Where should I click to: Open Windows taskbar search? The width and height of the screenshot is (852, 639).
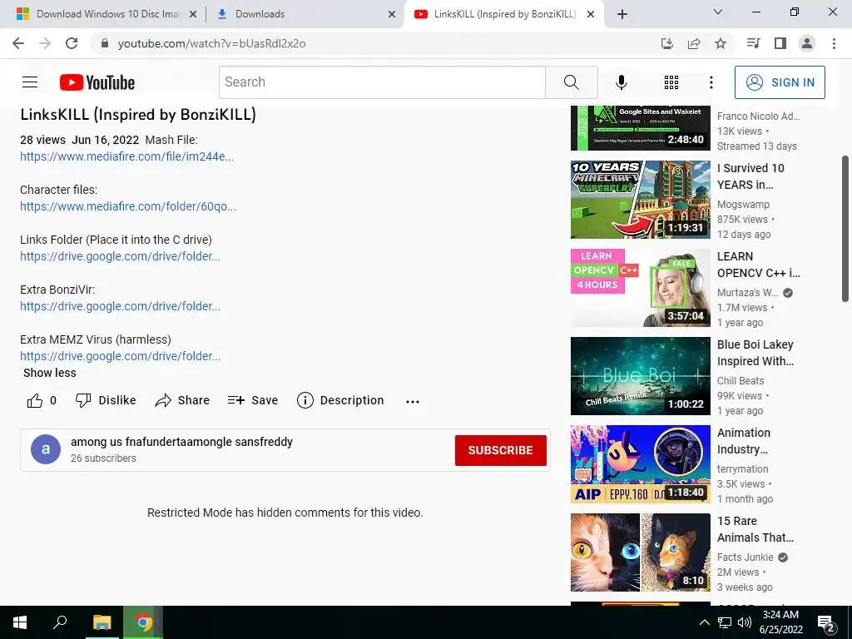coord(60,622)
